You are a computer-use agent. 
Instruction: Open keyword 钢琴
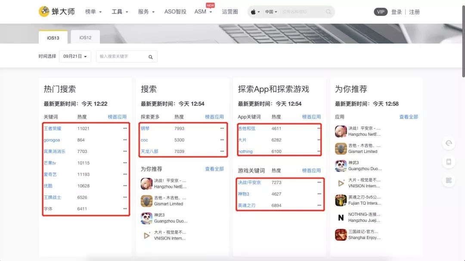pos(145,128)
